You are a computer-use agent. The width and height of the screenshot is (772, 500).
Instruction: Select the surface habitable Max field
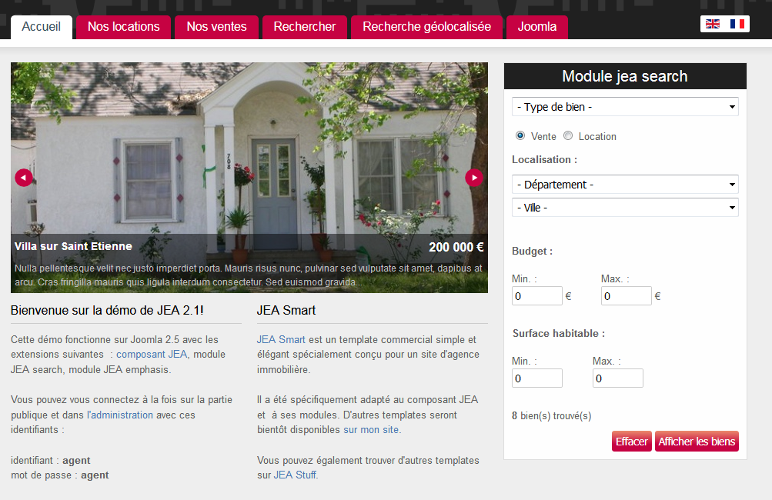[617, 378]
